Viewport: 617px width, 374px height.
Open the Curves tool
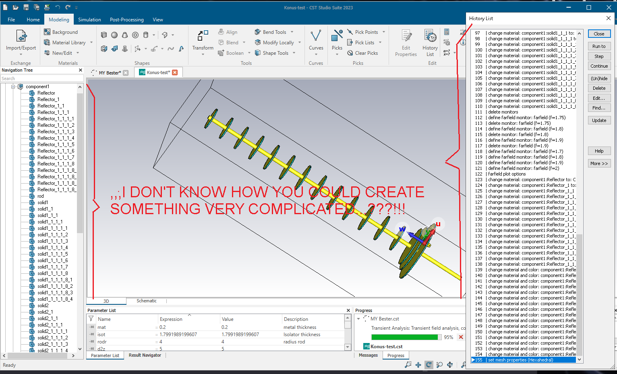pos(316,41)
